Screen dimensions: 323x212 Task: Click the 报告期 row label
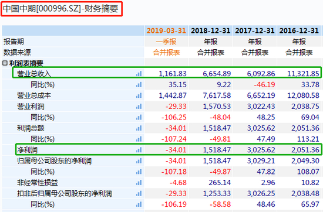coord(14,42)
